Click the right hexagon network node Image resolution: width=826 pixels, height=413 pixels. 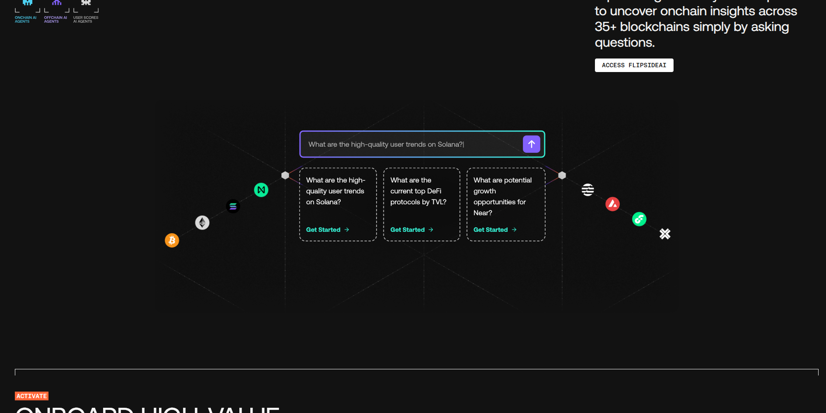coord(562,175)
